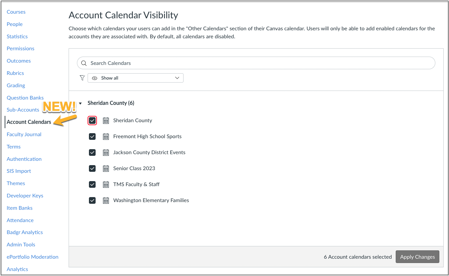This screenshot has height=276, width=449.
Task: Click the filter funnel icon
Action: click(x=82, y=78)
